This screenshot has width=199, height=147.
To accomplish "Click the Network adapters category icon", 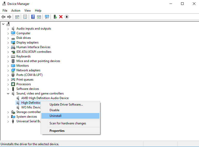I will coord(13,70).
